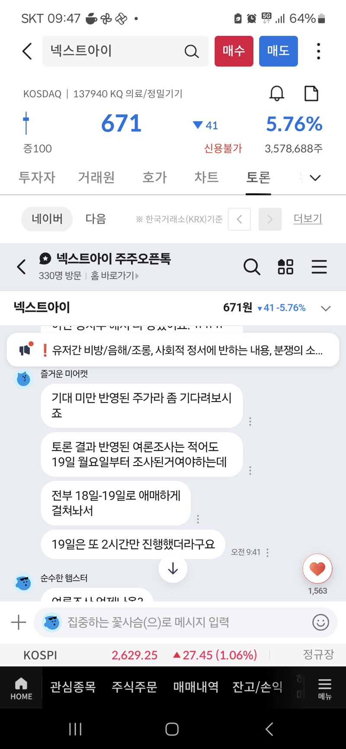Switch to the 차트 tab

pyautogui.click(x=206, y=177)
